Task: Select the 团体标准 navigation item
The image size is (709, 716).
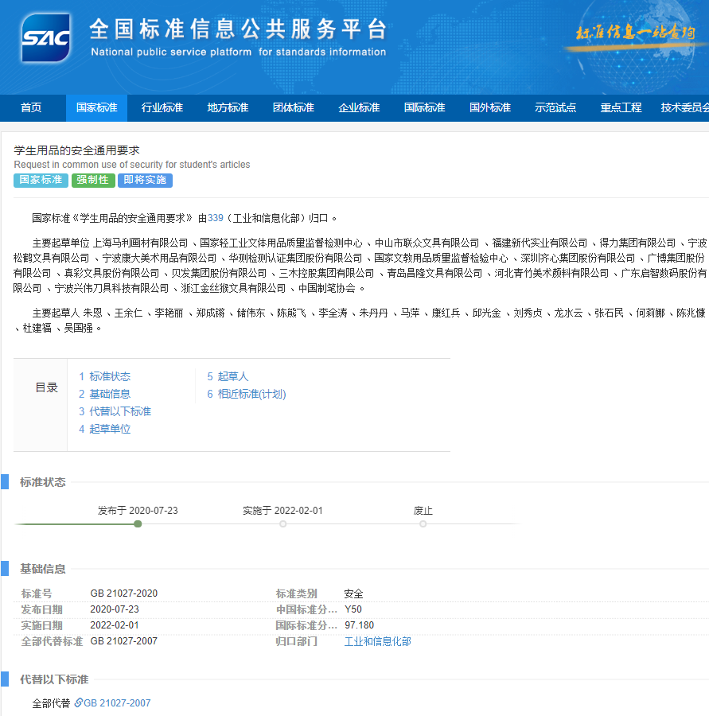Action: click(x=293, y=108)
